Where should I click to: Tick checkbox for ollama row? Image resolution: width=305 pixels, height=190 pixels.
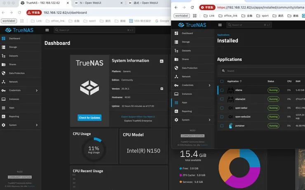222,90
